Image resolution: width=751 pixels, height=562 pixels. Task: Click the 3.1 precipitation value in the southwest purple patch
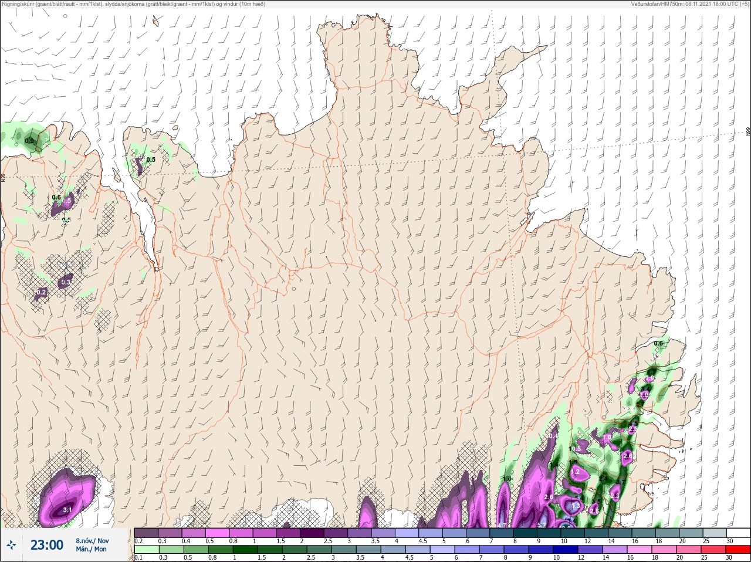[x=67, y=510]
